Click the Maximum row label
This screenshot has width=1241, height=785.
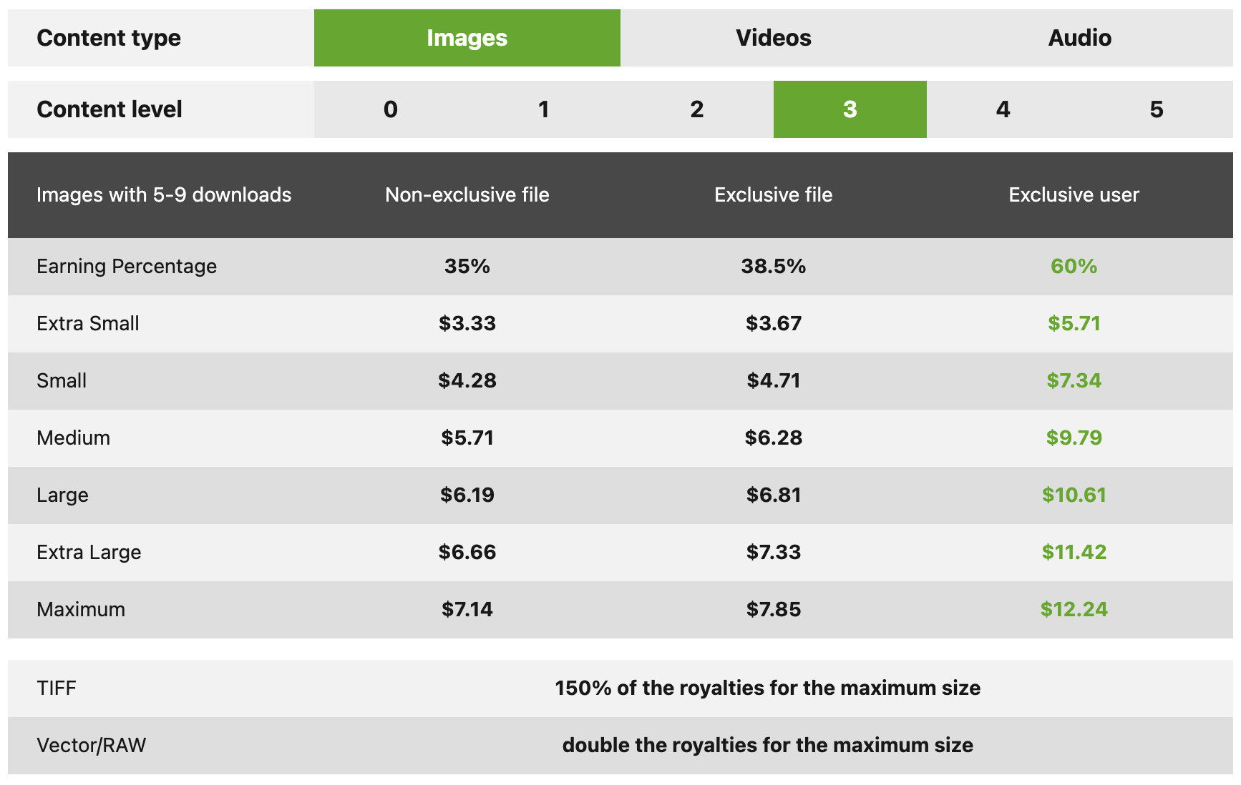point(80,609)
